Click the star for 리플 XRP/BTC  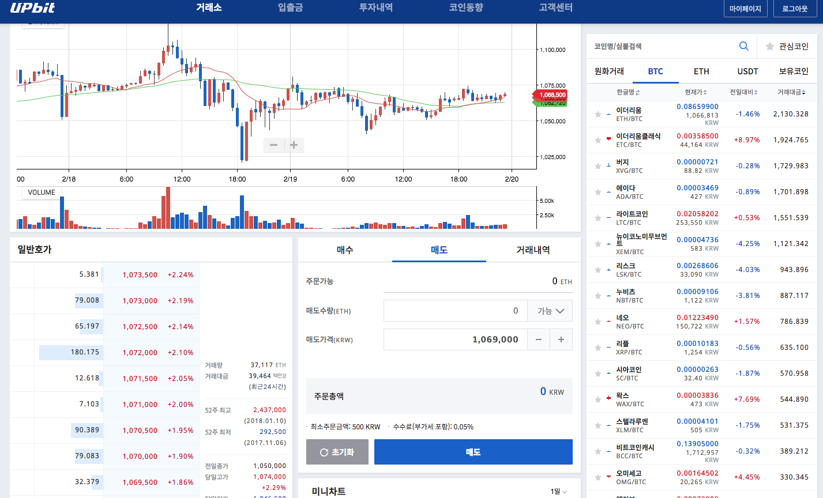click(598, 348)
